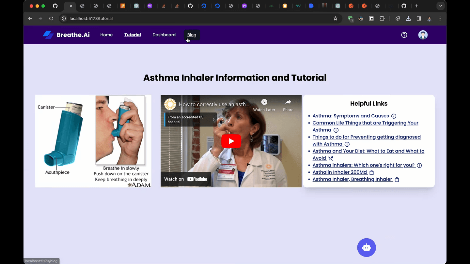Expand the accredited US hospital info chevron
Viewport: 470px width, 264px height.
214,120
